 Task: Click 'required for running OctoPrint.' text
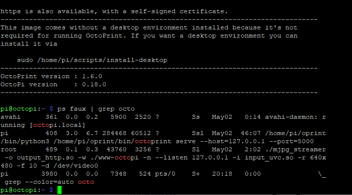coord(64,36)
